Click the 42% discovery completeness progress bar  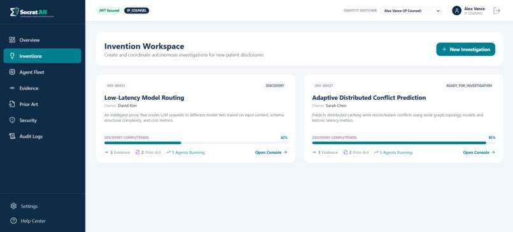click(195, 143)
